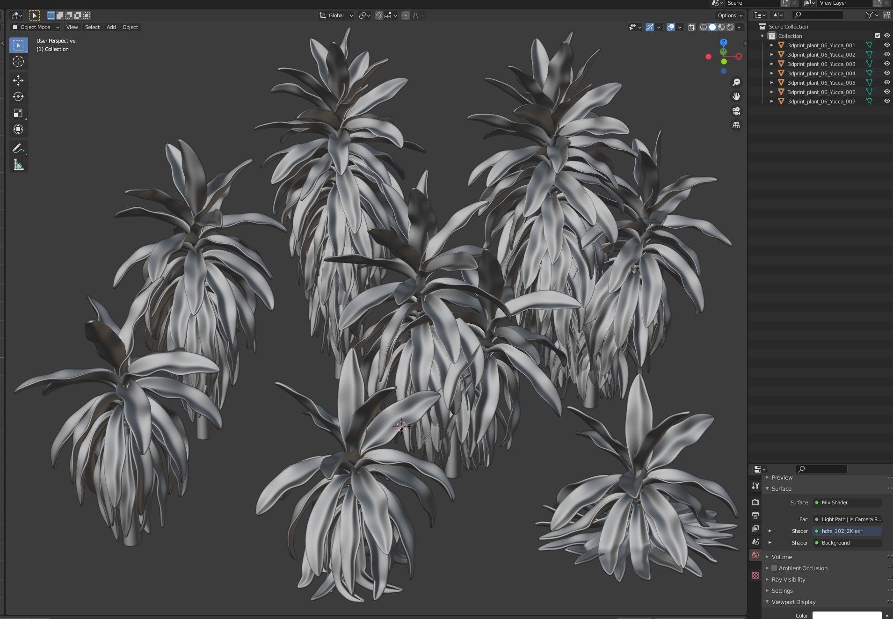Click the new collection icon in the outliner

click(886, 15)
